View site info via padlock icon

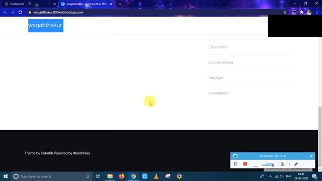30,12
